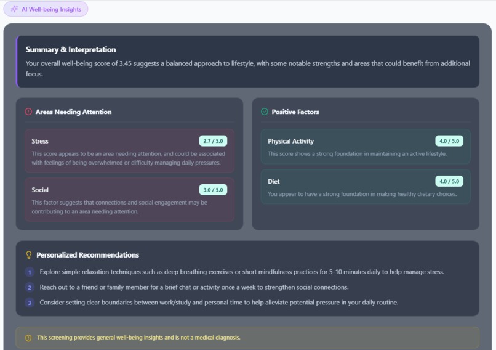Click the green checkmark icon beside Positive Factors

click(265, 112)
